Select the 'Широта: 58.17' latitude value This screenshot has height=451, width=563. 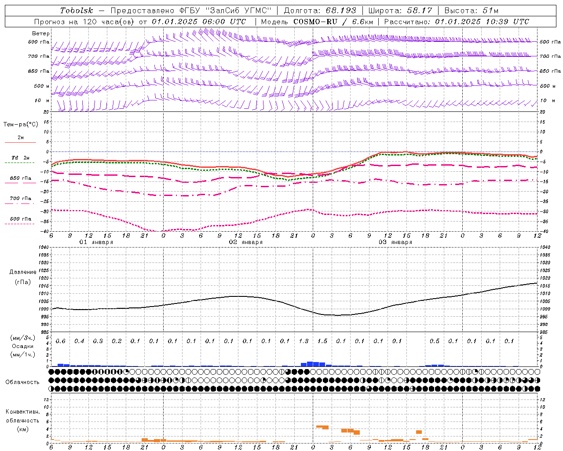click(x=400, y=11)
